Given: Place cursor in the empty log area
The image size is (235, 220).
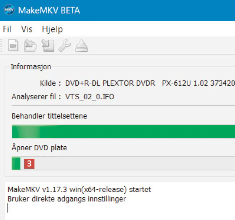Looking at the screenshot, I should [x=120, y=211].
